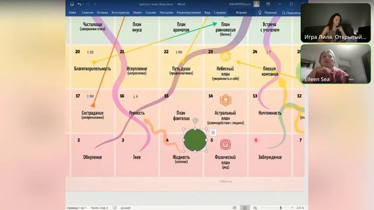Undo the last action
This screenshot has height=210, width=374.
pos(79,4)
